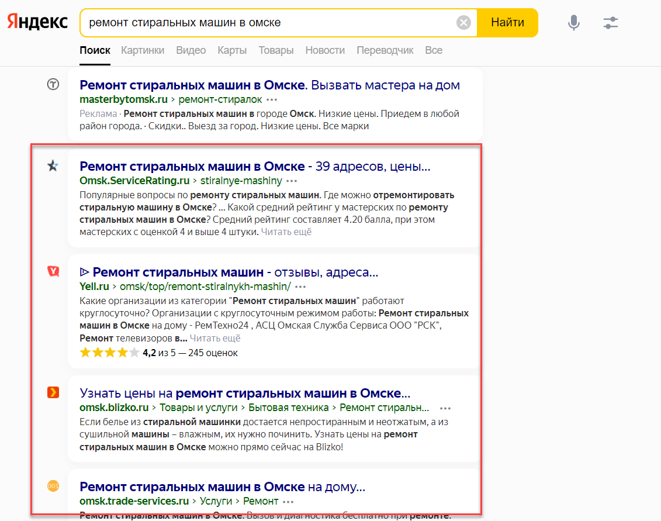Clear the search query with X icon
This screenshot has height=521, width=661.
click(463, 23)
